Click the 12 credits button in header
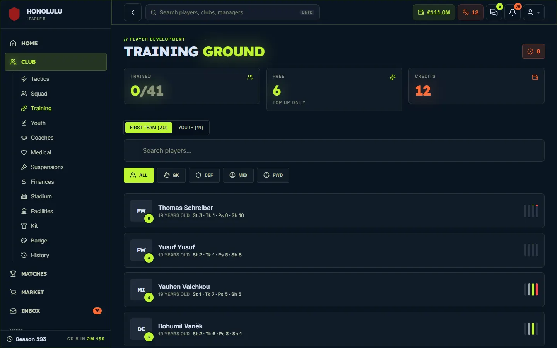 [x=470, y=12]
